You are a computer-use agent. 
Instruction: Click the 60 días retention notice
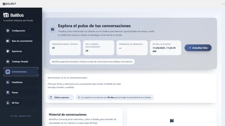coord(114,97)
